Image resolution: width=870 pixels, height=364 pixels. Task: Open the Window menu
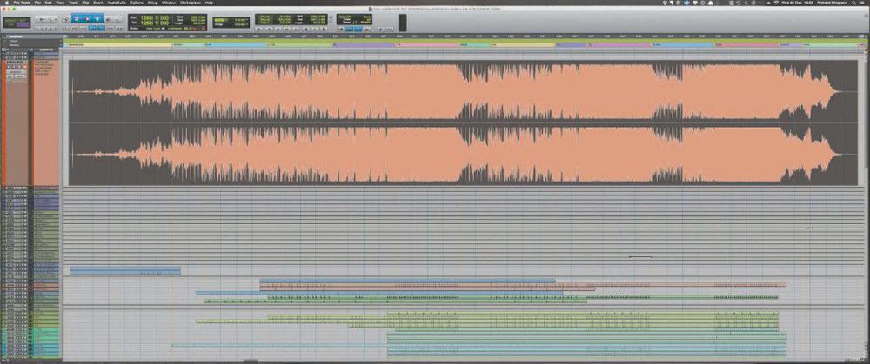pos(169,3)
